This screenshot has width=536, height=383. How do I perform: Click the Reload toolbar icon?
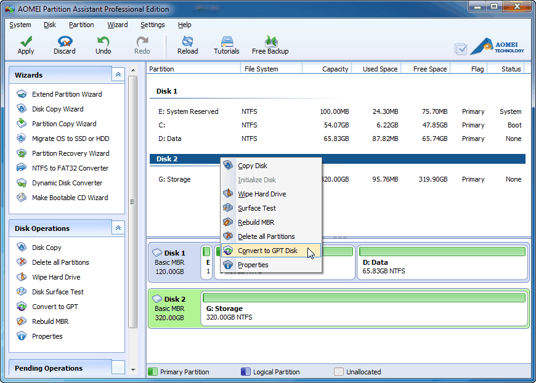point(187,41)
